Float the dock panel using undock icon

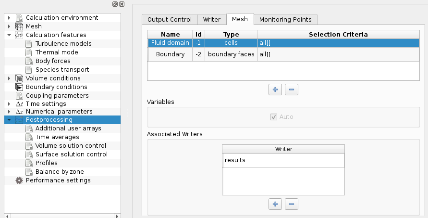(115, 4)
